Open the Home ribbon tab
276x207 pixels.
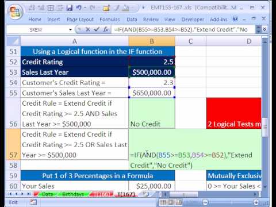pos(34,20)
